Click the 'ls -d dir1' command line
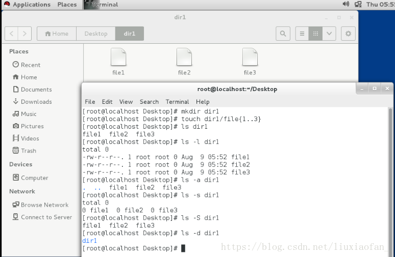This screenshot has width=395, height=257. pyautogui.click(x=151, y=233)
